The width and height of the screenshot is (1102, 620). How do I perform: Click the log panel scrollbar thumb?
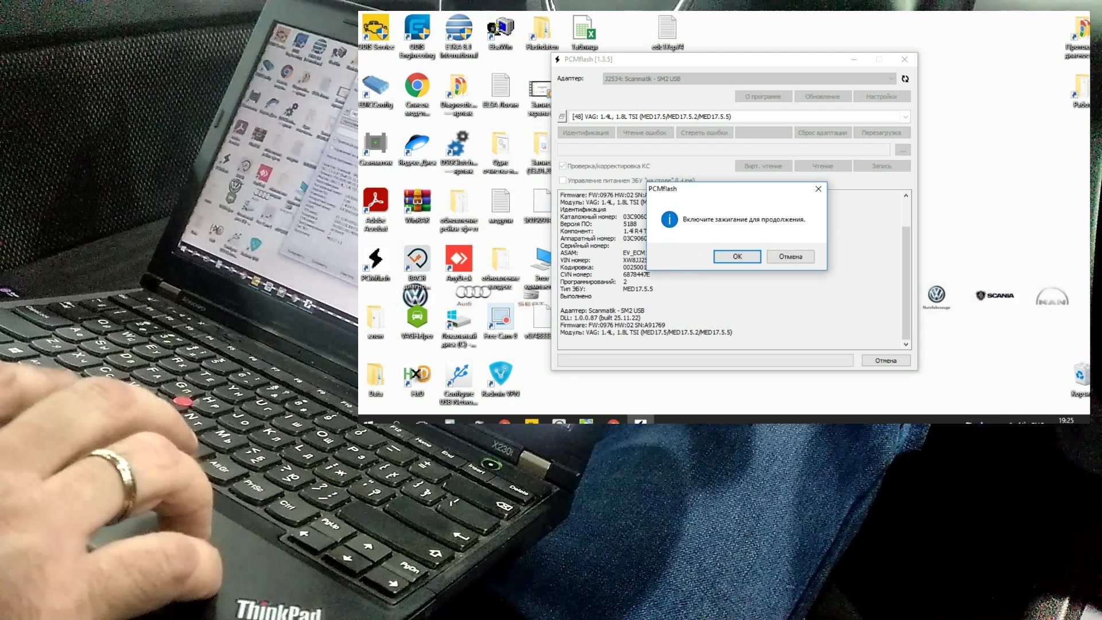pyautogui.click(x=906, y=282)
